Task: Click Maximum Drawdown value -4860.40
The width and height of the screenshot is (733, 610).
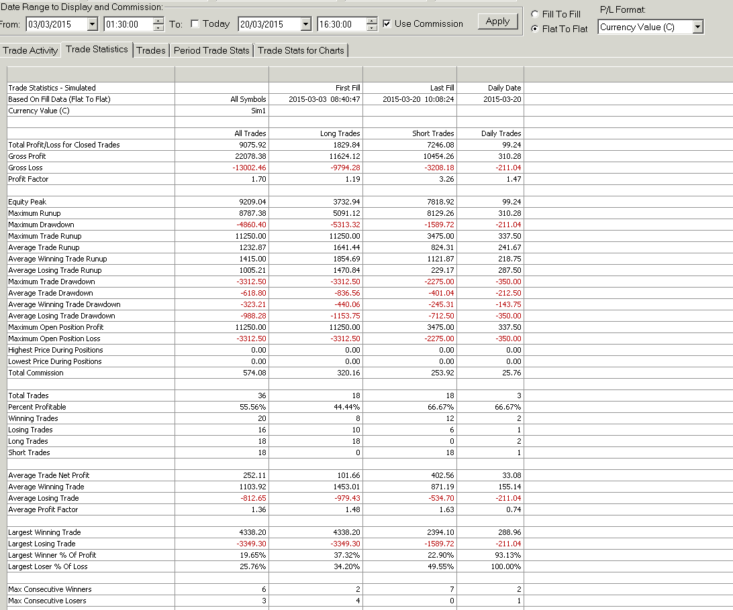Action: (x=251, y=225)
